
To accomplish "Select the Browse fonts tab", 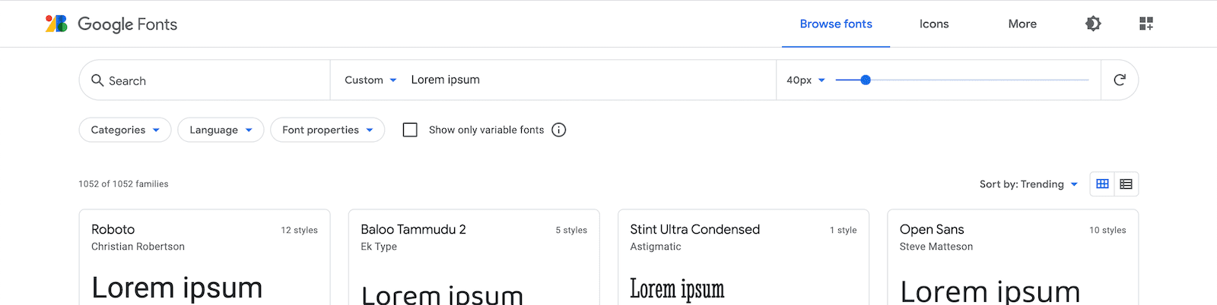I will (x=836, y=24).
